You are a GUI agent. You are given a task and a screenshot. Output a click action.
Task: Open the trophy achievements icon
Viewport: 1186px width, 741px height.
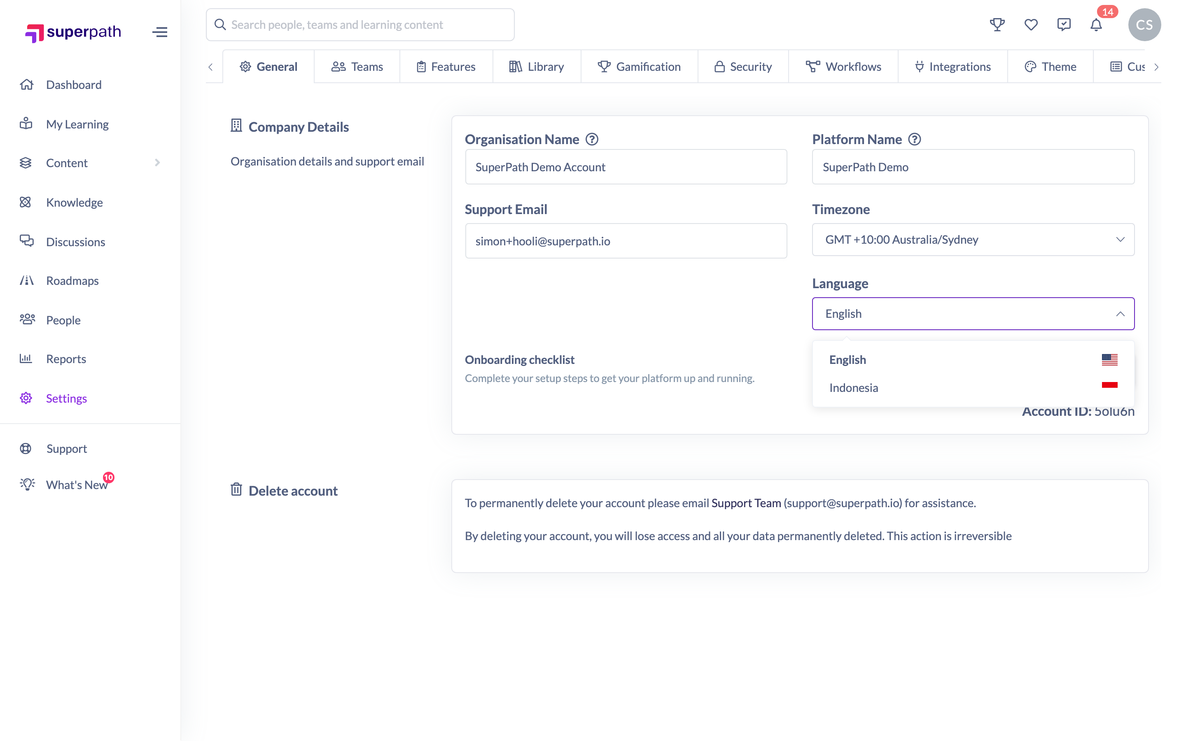point(997,25)
